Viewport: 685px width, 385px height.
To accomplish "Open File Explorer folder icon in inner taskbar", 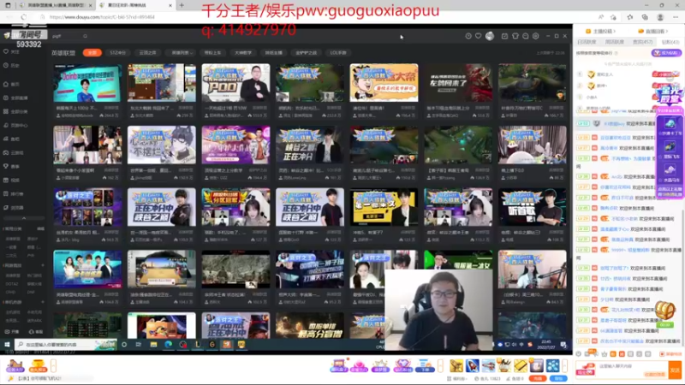I will tap(153, 345).
